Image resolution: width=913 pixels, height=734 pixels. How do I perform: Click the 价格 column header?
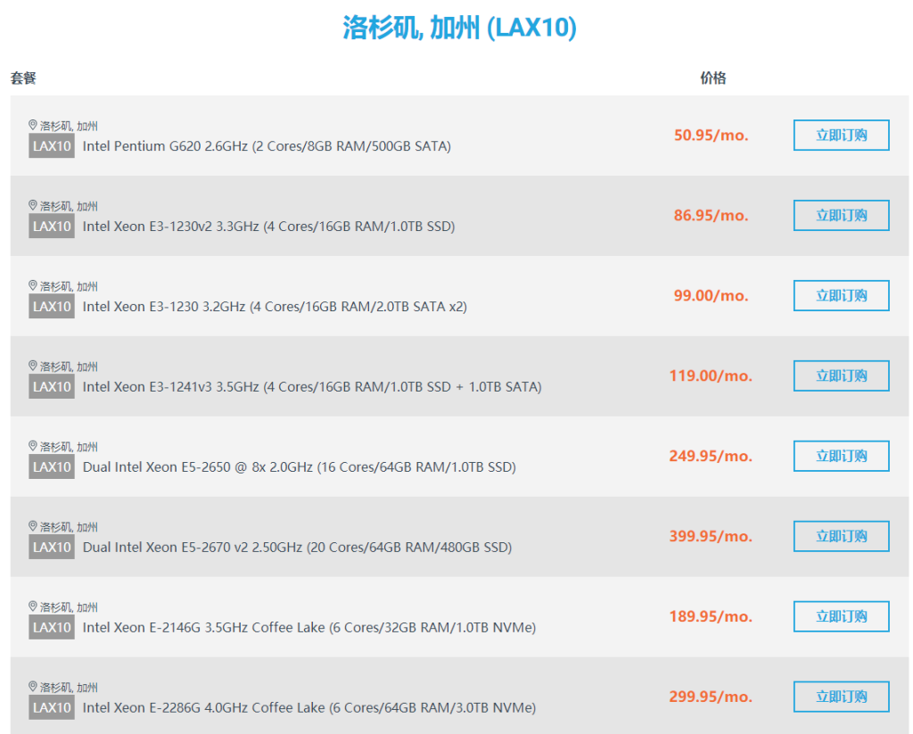pyautogui.click(x=713, y=78)
